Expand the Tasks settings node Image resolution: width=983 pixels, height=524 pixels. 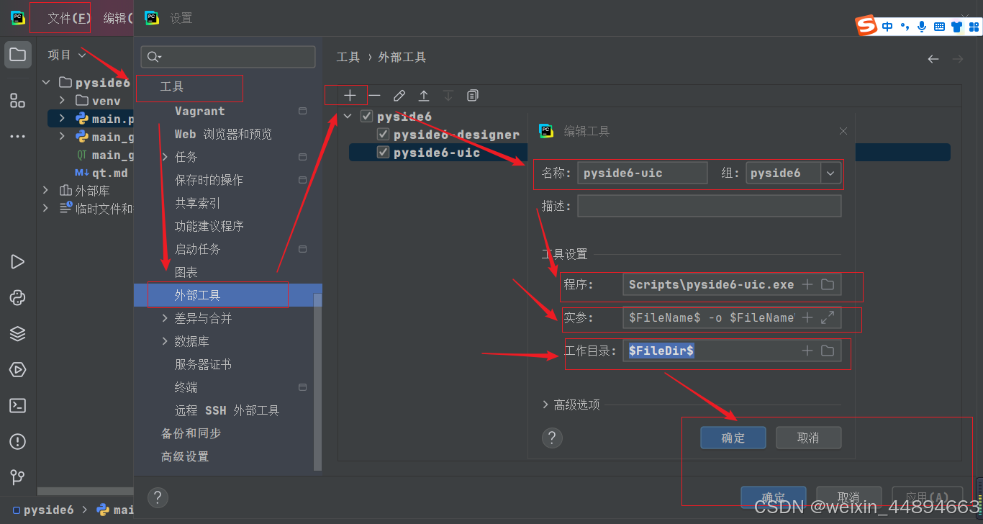point(165,157)
